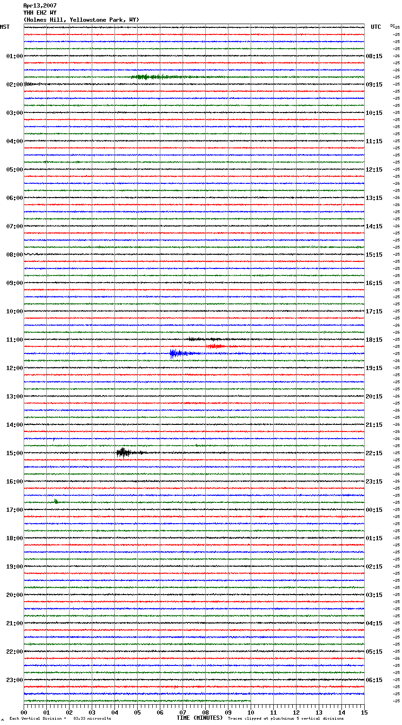
Task: Select the 22:15 UTC time label
Action: point(374,453)
